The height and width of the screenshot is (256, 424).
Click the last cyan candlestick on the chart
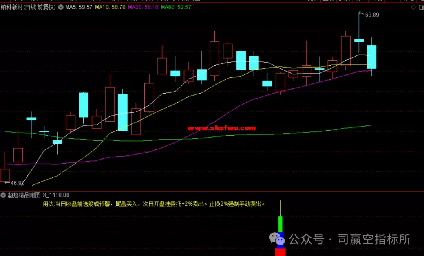tap(372, 57)
